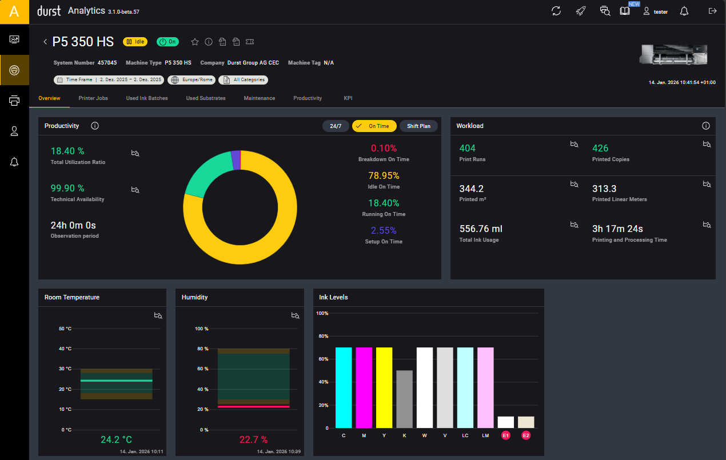Open chart details for Total Utilization Ratio

135,153
